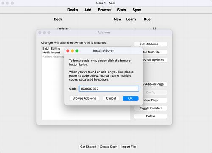Click Get Add-ons... in Add-ons window
This screenshot has height=153, width=212.
(151, 44)
